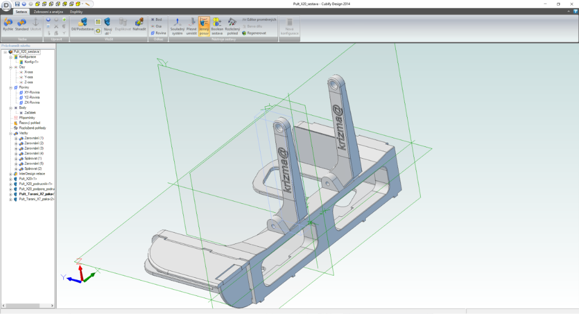Image resolution: width=579 pixels, height=314 pixels.
Task: Collapse the Roviny tree node
Action: pos(11,88)
